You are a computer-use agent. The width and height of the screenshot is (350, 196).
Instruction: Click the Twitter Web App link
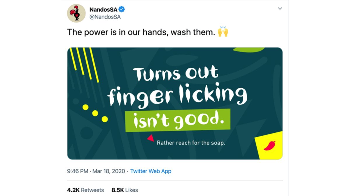[x=151, y=171]
